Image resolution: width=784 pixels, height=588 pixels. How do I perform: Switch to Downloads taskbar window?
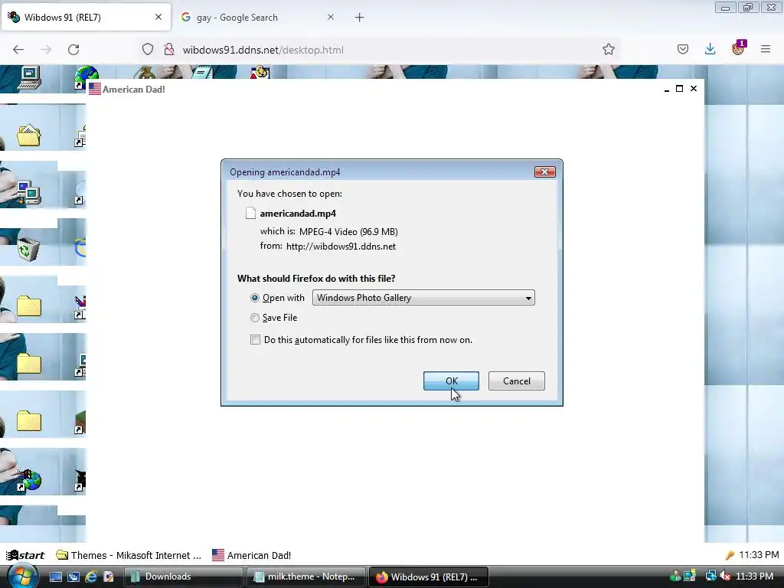pyautogui.click(x=184, y=577)
